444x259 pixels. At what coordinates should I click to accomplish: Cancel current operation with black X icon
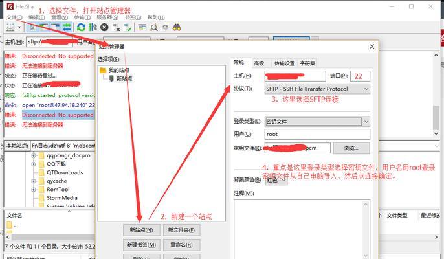pos(104,27)
